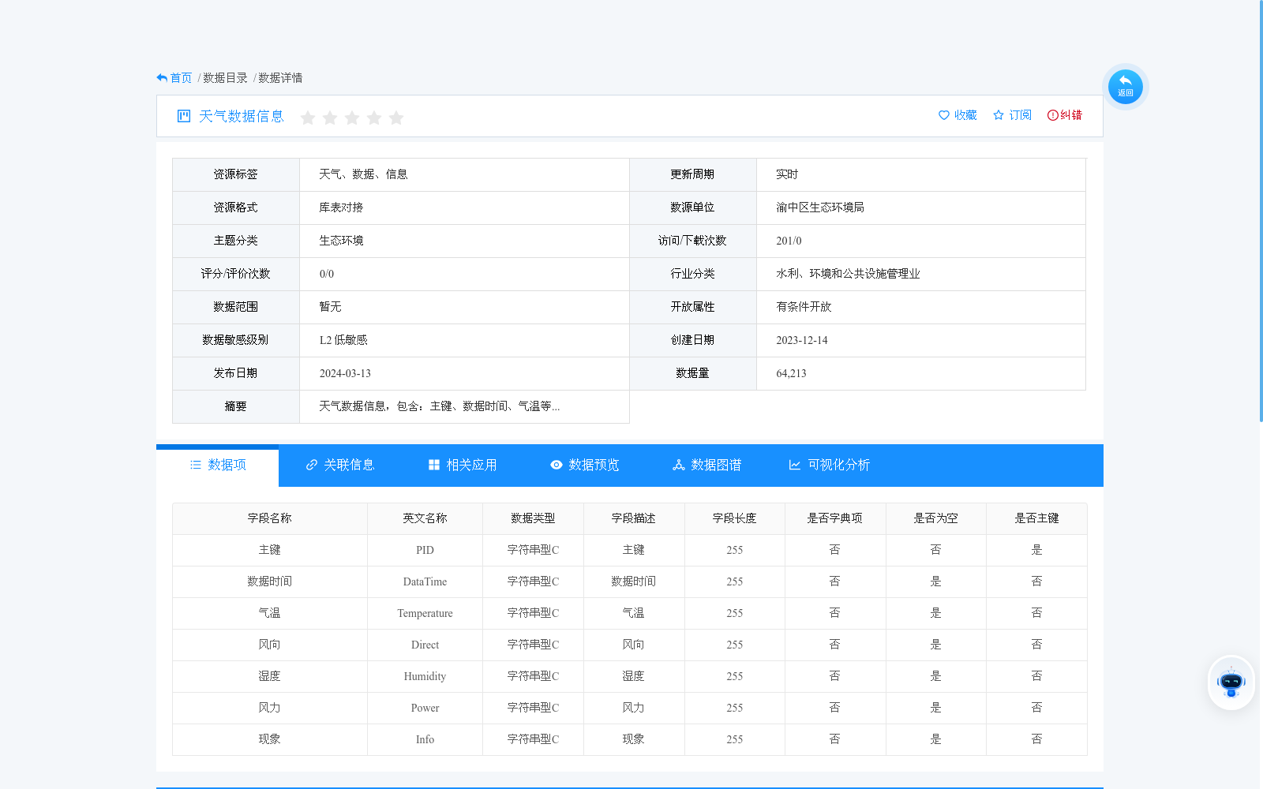The image size is (1263, 789).
Task: Open the 相关应用 tab
Action: click(x=463, y=466)
